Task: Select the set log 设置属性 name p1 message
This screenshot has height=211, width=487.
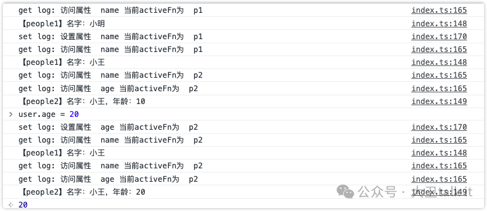Action: point(111,37)
